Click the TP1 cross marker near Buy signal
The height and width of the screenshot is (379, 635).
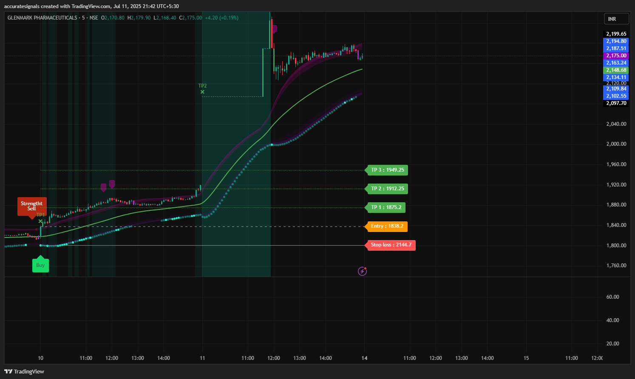point(40,221)
